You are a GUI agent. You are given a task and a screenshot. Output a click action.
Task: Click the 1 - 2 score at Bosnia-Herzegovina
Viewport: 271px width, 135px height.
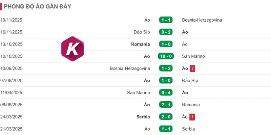tap(166, 69)
